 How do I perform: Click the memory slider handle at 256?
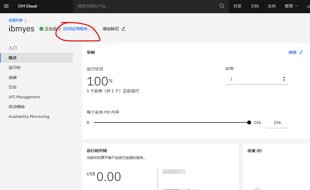tap(249, 122)
